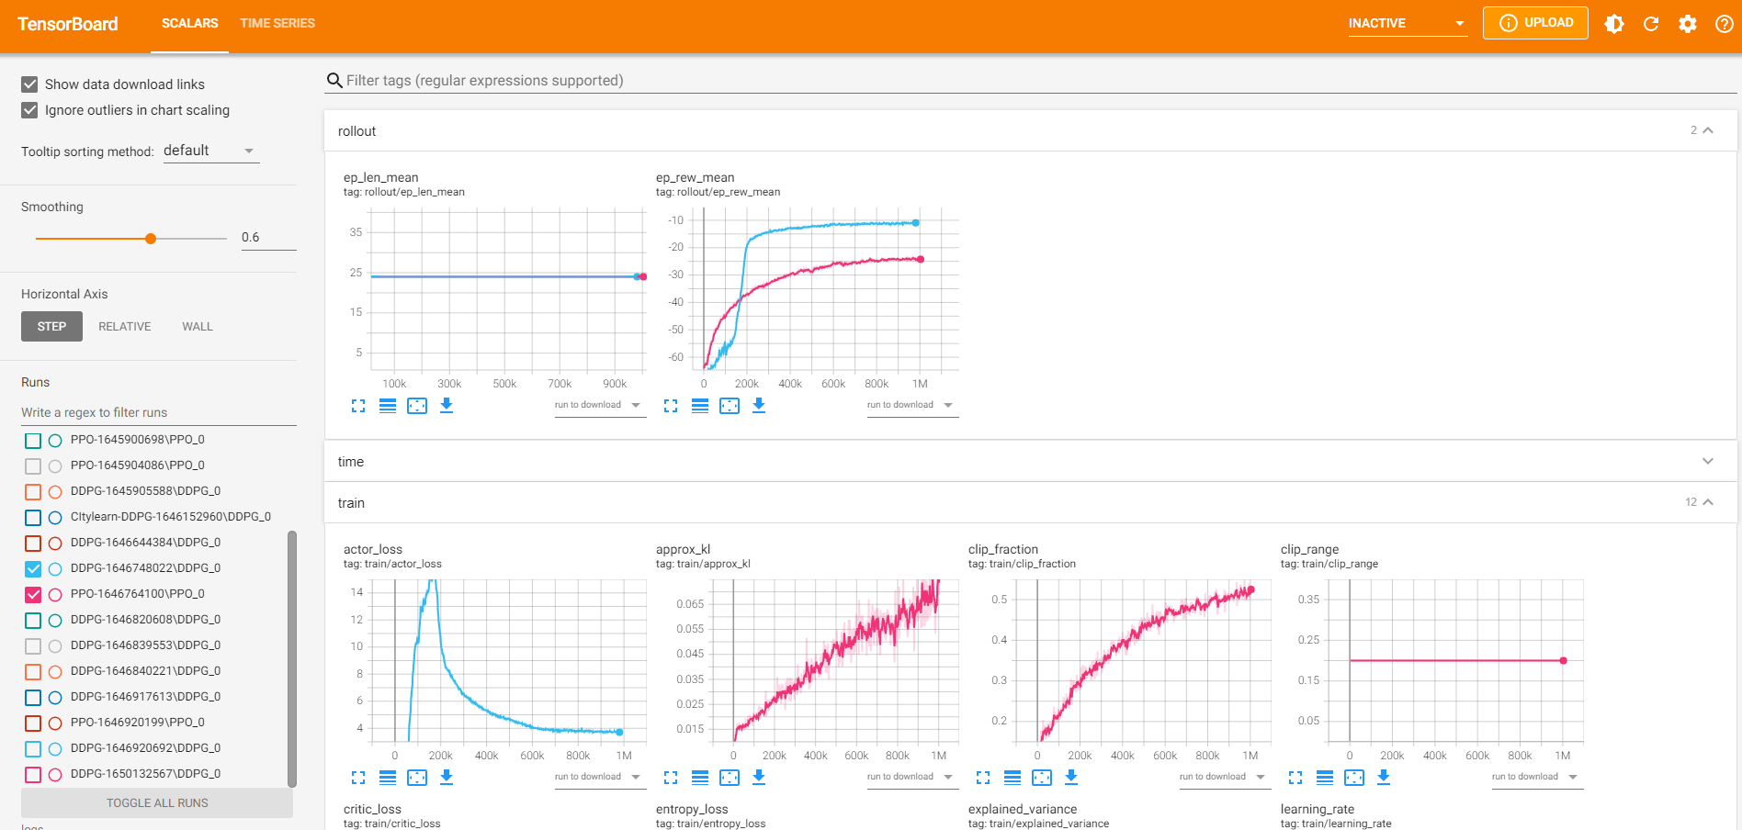
Task: Disable run DDPG-1646748022\DDPG_0 checkbox
Action: click(x=33, y=569)
